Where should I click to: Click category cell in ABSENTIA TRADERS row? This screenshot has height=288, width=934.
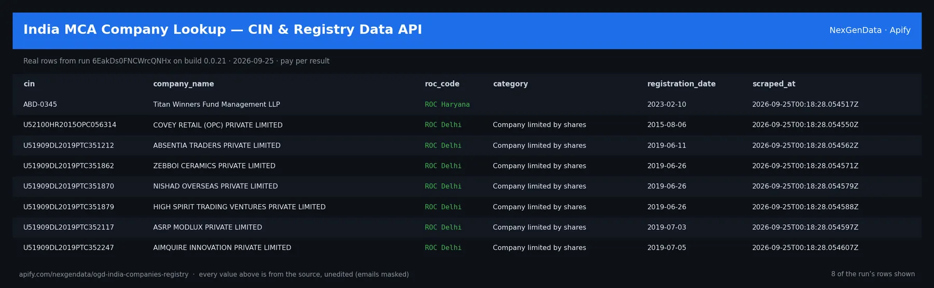pyautogui.click(x=540, y=146)
